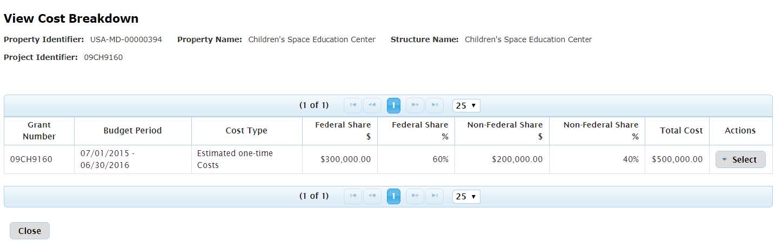Click grant number 09CH9160 table cell

pos(31,159)
